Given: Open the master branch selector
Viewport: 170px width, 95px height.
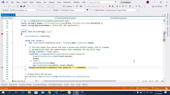Looking at the screenshot, I should [x=157, y=88].
